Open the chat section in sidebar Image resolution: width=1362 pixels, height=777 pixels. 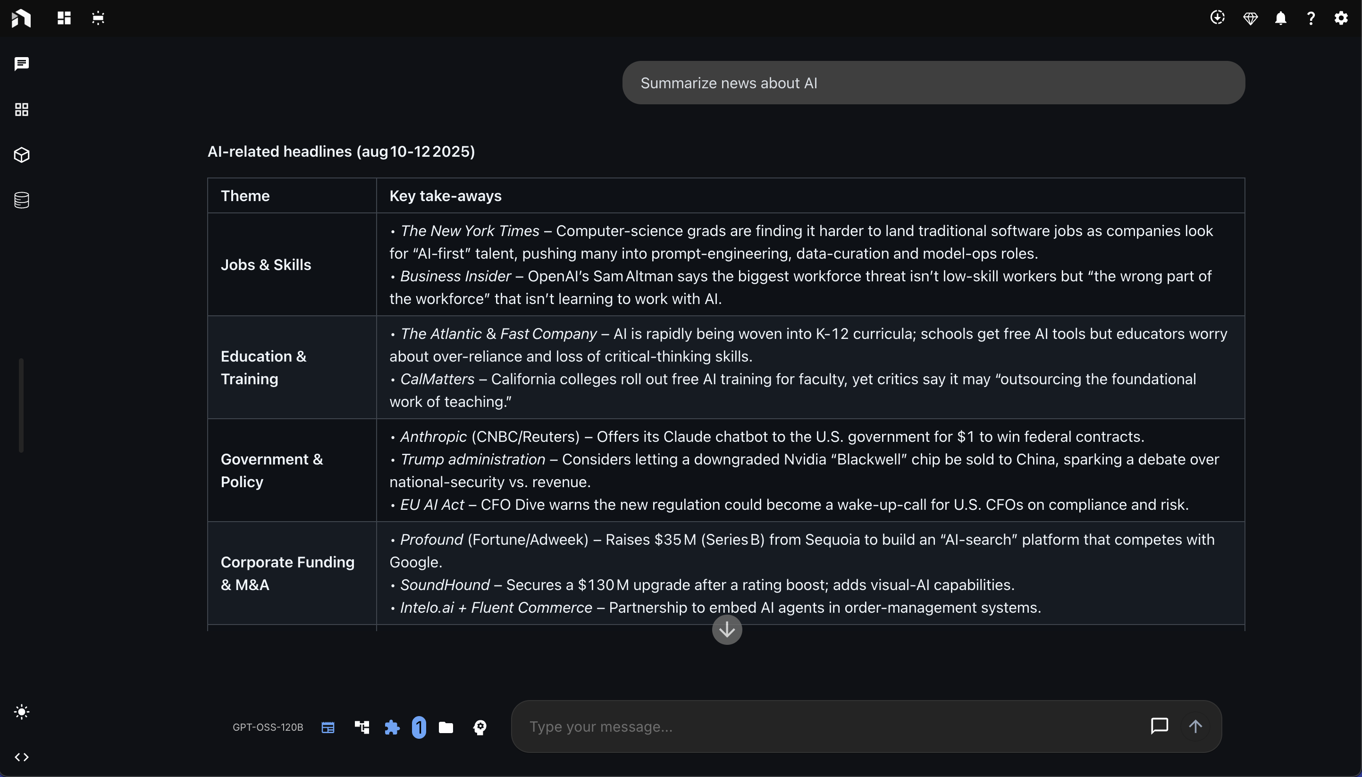[21, 64]
